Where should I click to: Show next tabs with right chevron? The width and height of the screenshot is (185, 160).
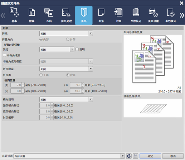(182, 15)
